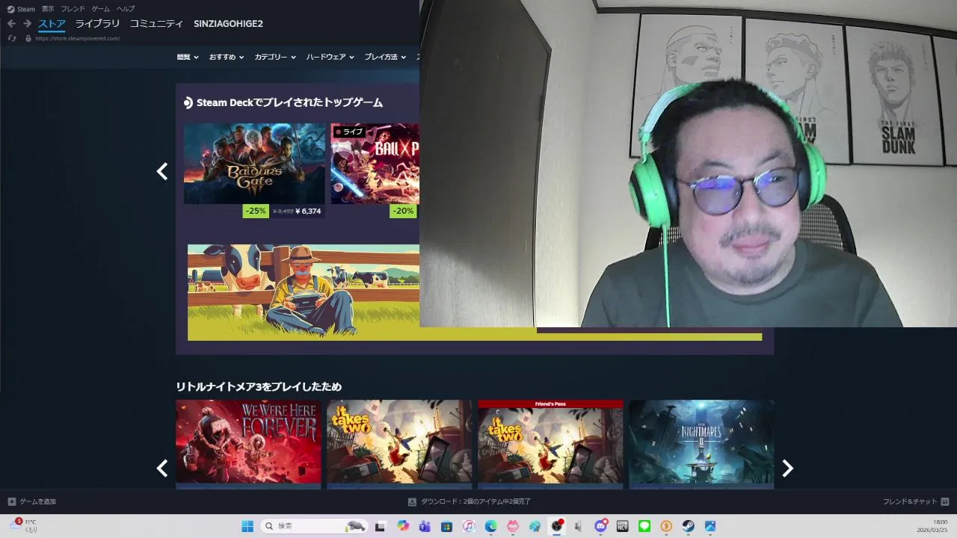The width and height of the screenshot is (957, 538).
Task: Go forward with the Steam forward arrow
Action: (x=27, y=24)
